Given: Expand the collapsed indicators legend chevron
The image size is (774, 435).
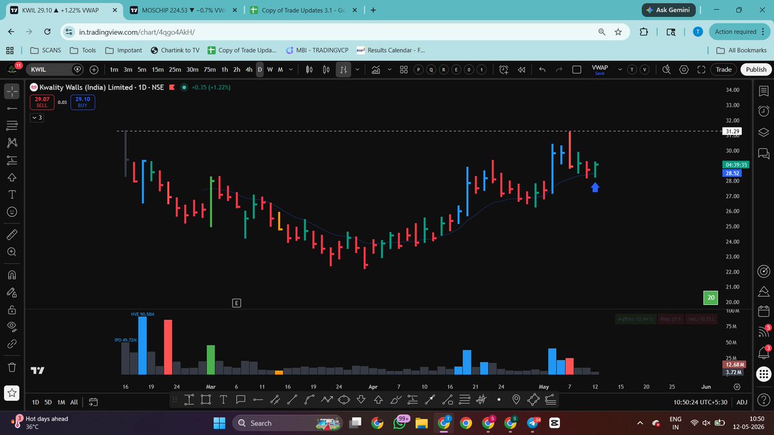Looking at the screenshot, I should point(37,118).
